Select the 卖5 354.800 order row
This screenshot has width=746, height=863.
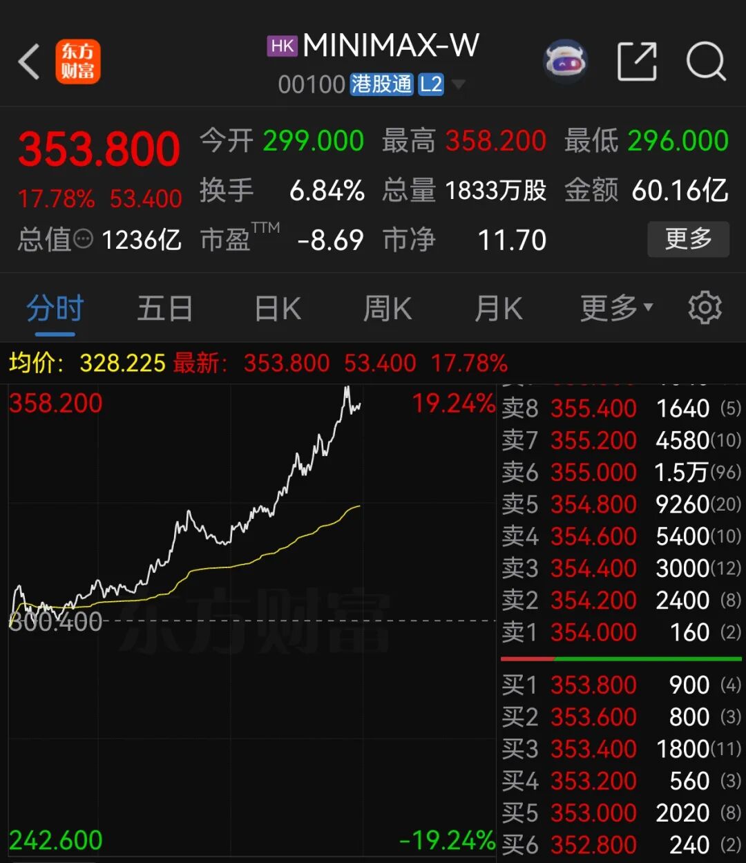621,504
